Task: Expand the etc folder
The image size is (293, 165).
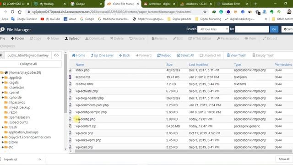Action: (x=3, y=147)
